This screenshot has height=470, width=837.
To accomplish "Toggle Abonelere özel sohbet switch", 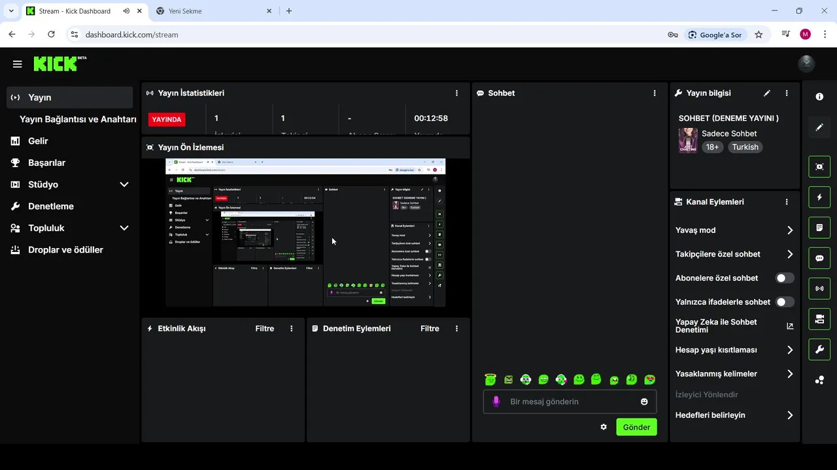I will pos(785,278).
